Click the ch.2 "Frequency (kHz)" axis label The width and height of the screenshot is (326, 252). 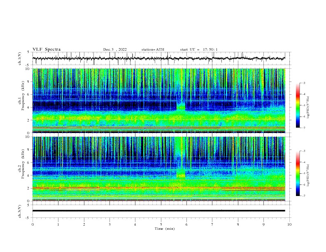click(x=23, y=164)
